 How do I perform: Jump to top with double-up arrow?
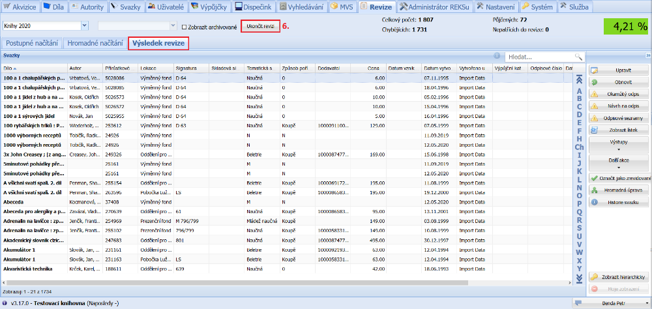click(579, 80)
